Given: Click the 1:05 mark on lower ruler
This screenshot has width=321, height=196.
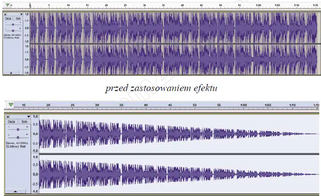Looking at the screenshot, I should [x=268, y=105].
